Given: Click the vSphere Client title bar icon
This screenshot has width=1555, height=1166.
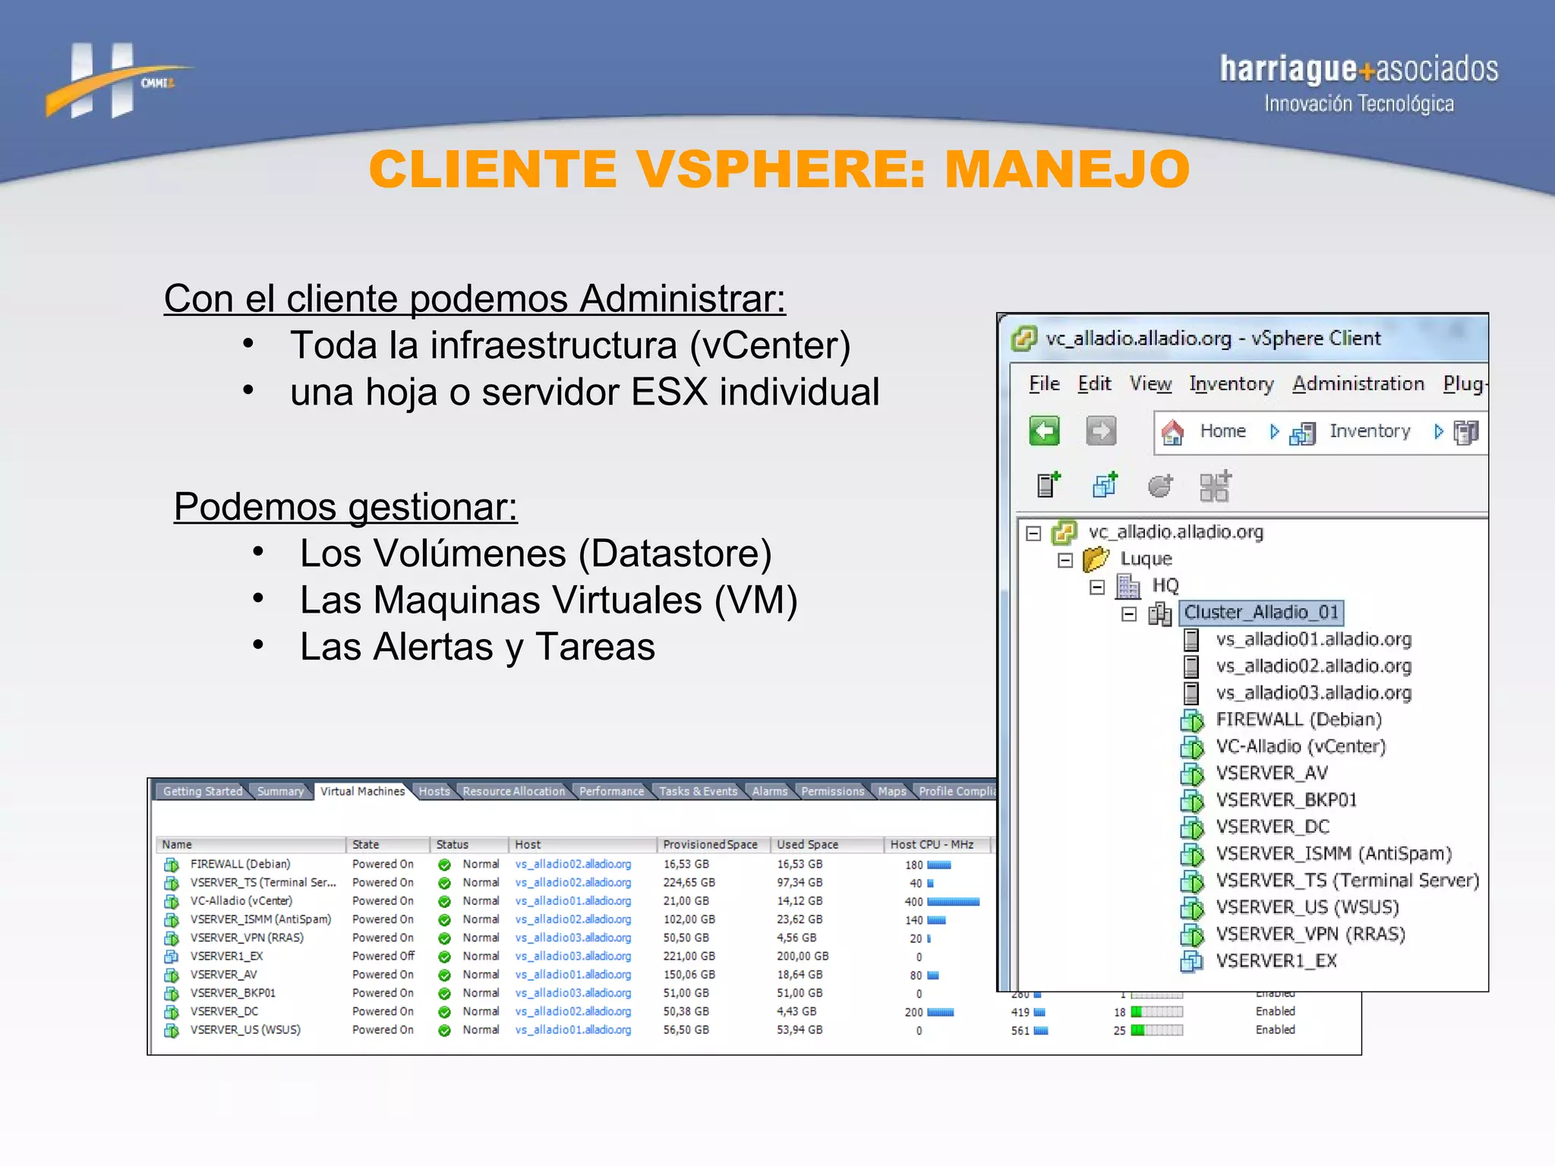Looking at the screenshot, I should click(1024, 338).
